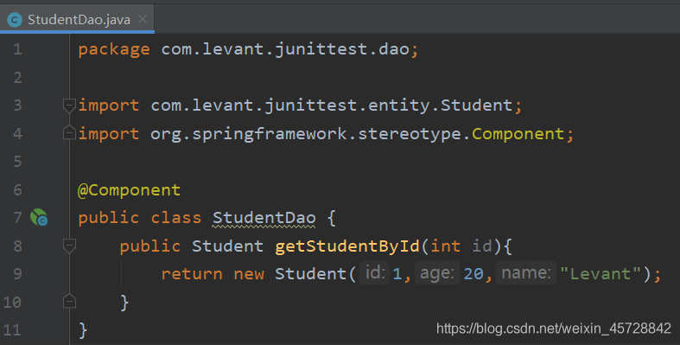The height and width of the screenshot is (345, 680).
Task: Collapse the getStudentById method on line 8
Action: pyautogui.click(x=69, y=246)
